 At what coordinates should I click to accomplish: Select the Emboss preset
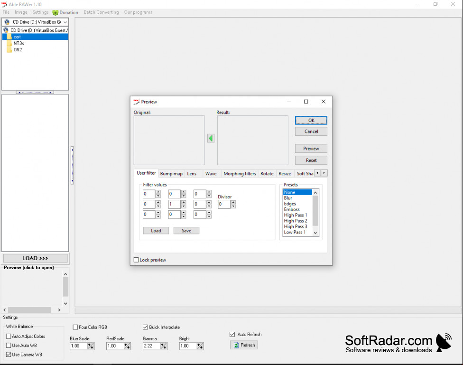pos(297,209)
